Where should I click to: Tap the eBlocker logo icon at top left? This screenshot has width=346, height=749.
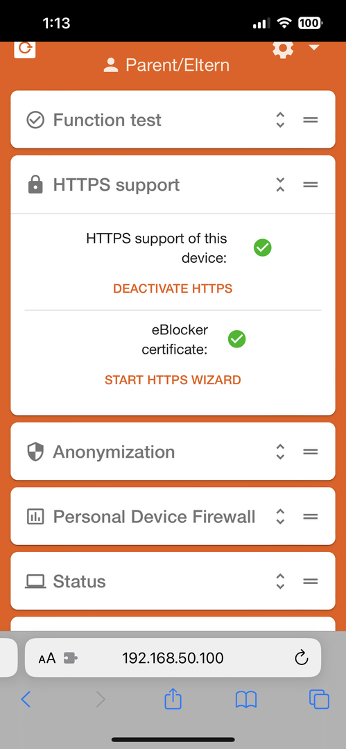coord(25,49)
